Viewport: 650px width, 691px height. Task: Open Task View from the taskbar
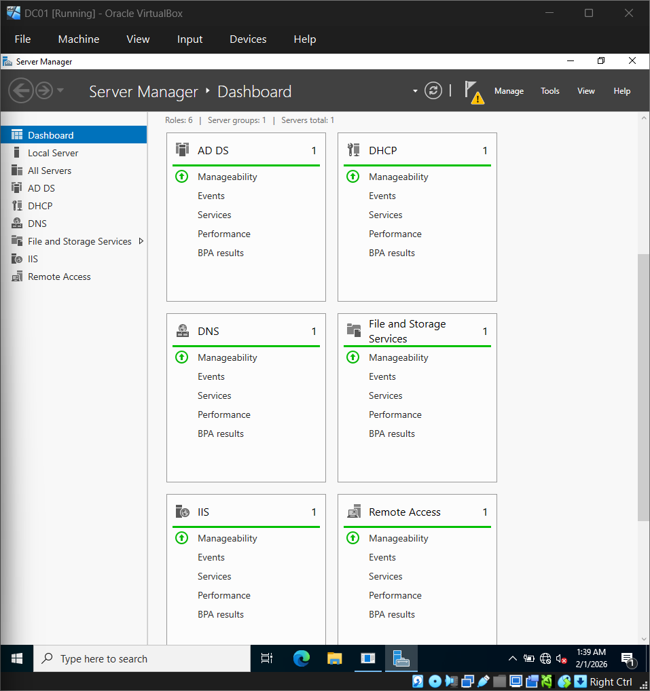tap(267, 658)
